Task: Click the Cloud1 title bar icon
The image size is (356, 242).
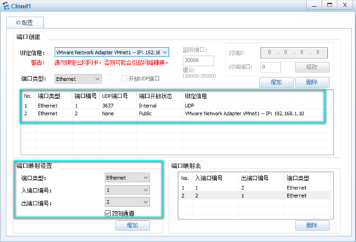Action: click(x=6, y=6)
